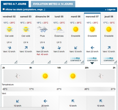Expand the corner triangle of dimanche 04
Image resolution: width=118 pixels, height=110 pixels.
point(49,62)
